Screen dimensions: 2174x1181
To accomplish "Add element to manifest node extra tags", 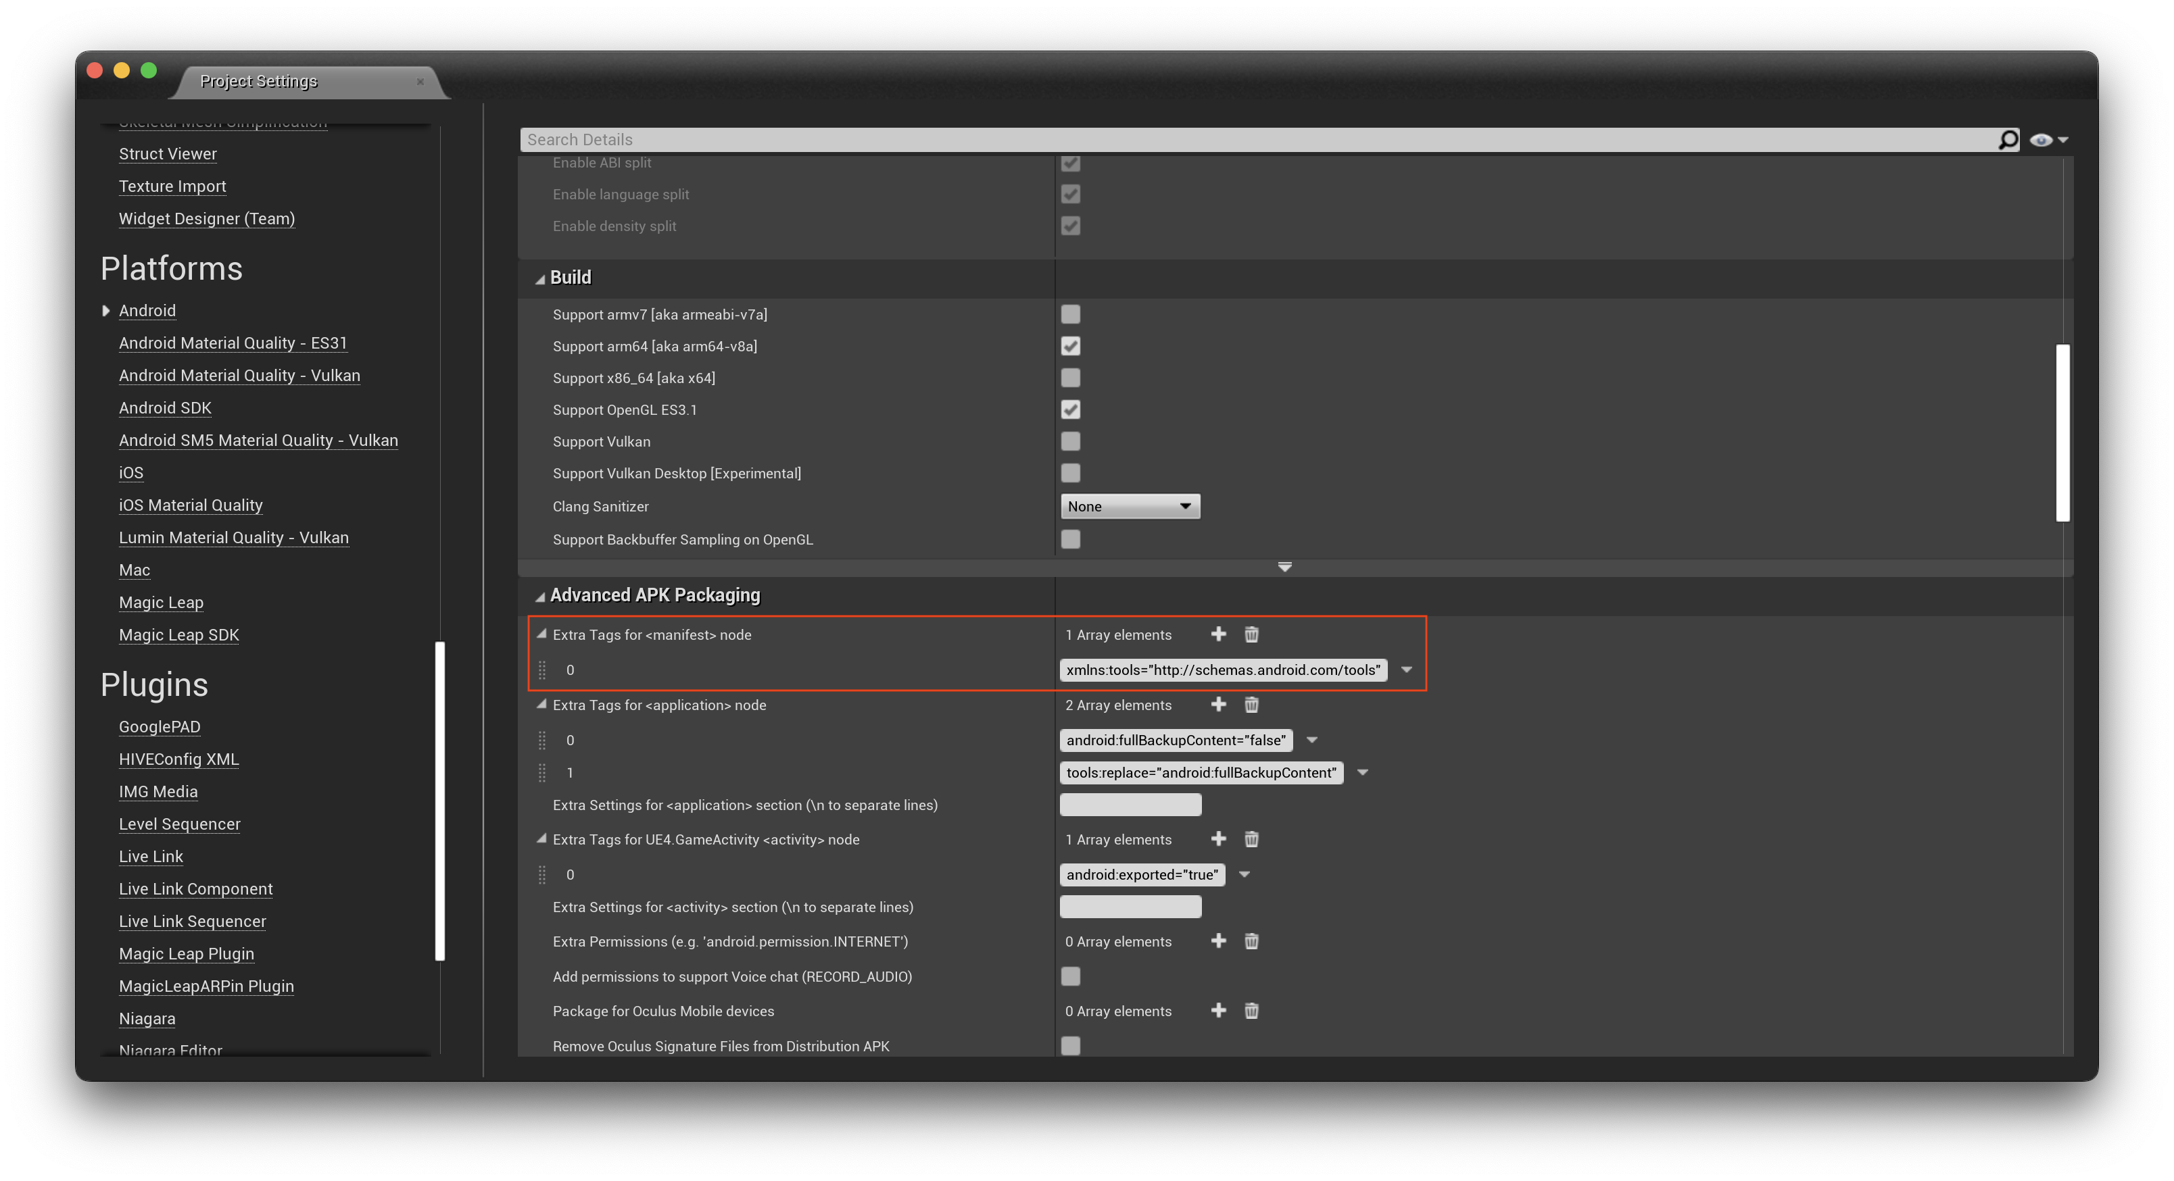I will click(x=1218, y=634).
